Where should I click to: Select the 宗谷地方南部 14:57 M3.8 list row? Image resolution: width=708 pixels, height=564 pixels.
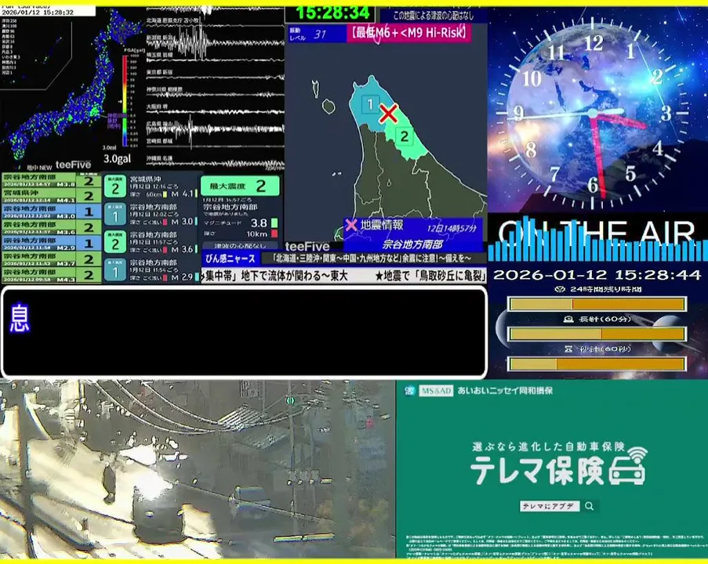tap(52, 181)
